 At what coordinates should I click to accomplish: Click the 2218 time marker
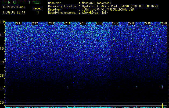point(131,23)
